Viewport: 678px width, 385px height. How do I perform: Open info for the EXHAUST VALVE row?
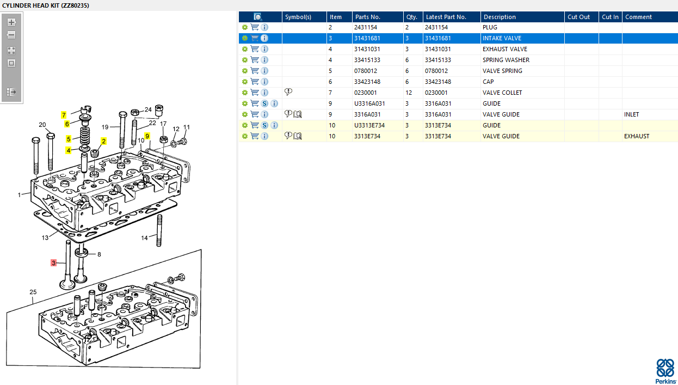264,49
